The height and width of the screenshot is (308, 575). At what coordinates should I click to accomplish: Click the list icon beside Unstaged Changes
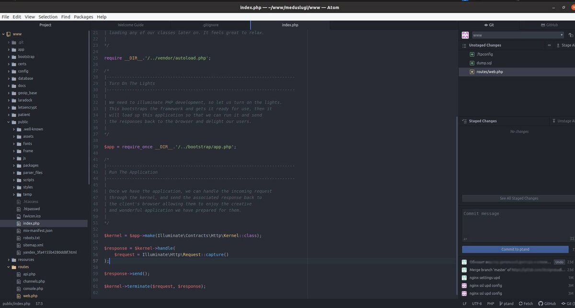tap(464, 45)
